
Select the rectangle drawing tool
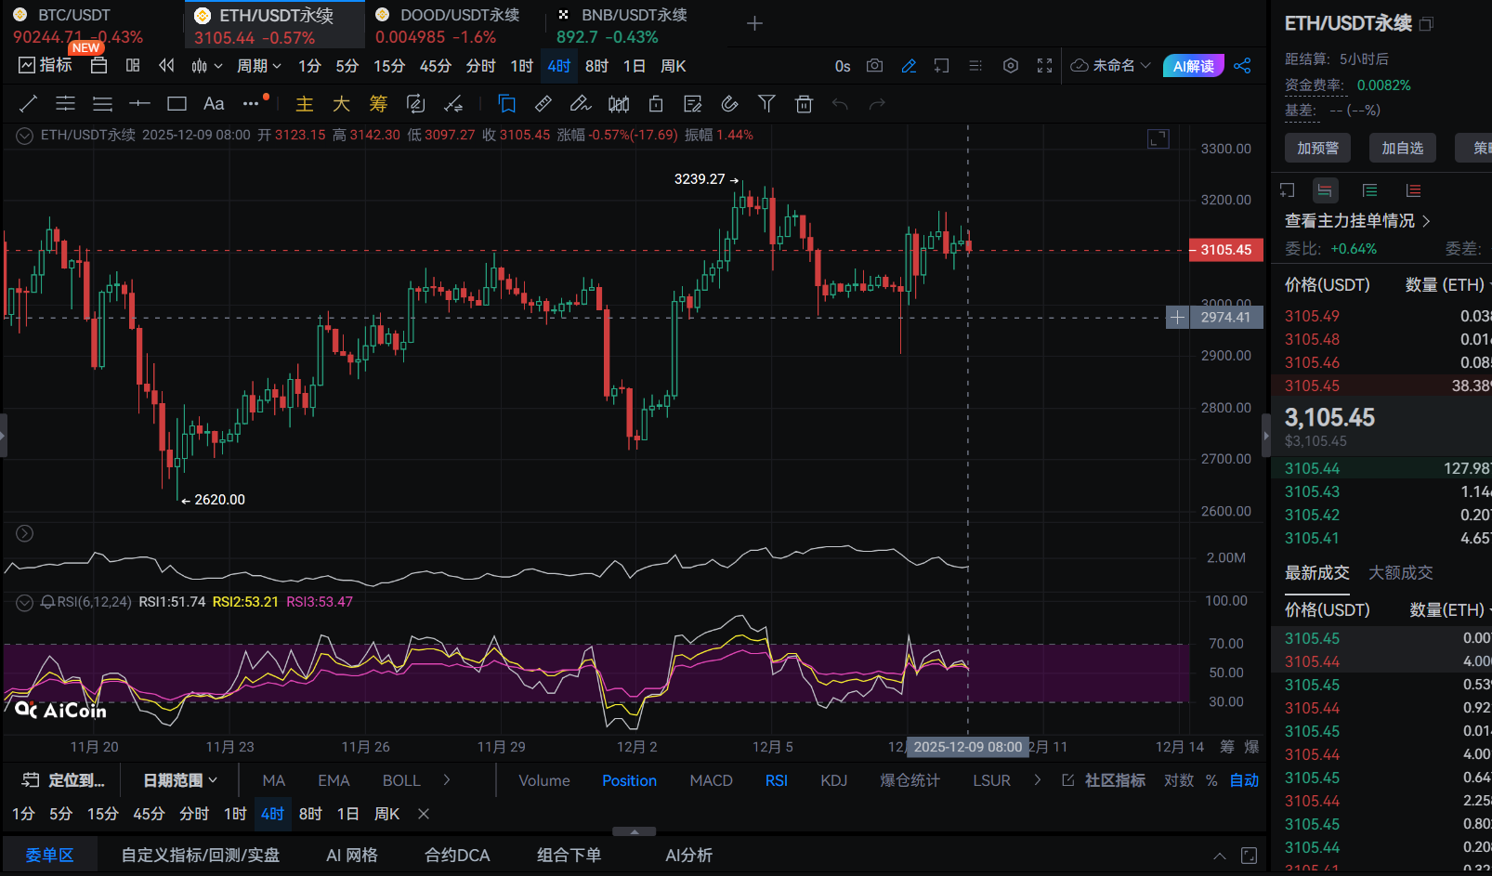click(177, 104)
